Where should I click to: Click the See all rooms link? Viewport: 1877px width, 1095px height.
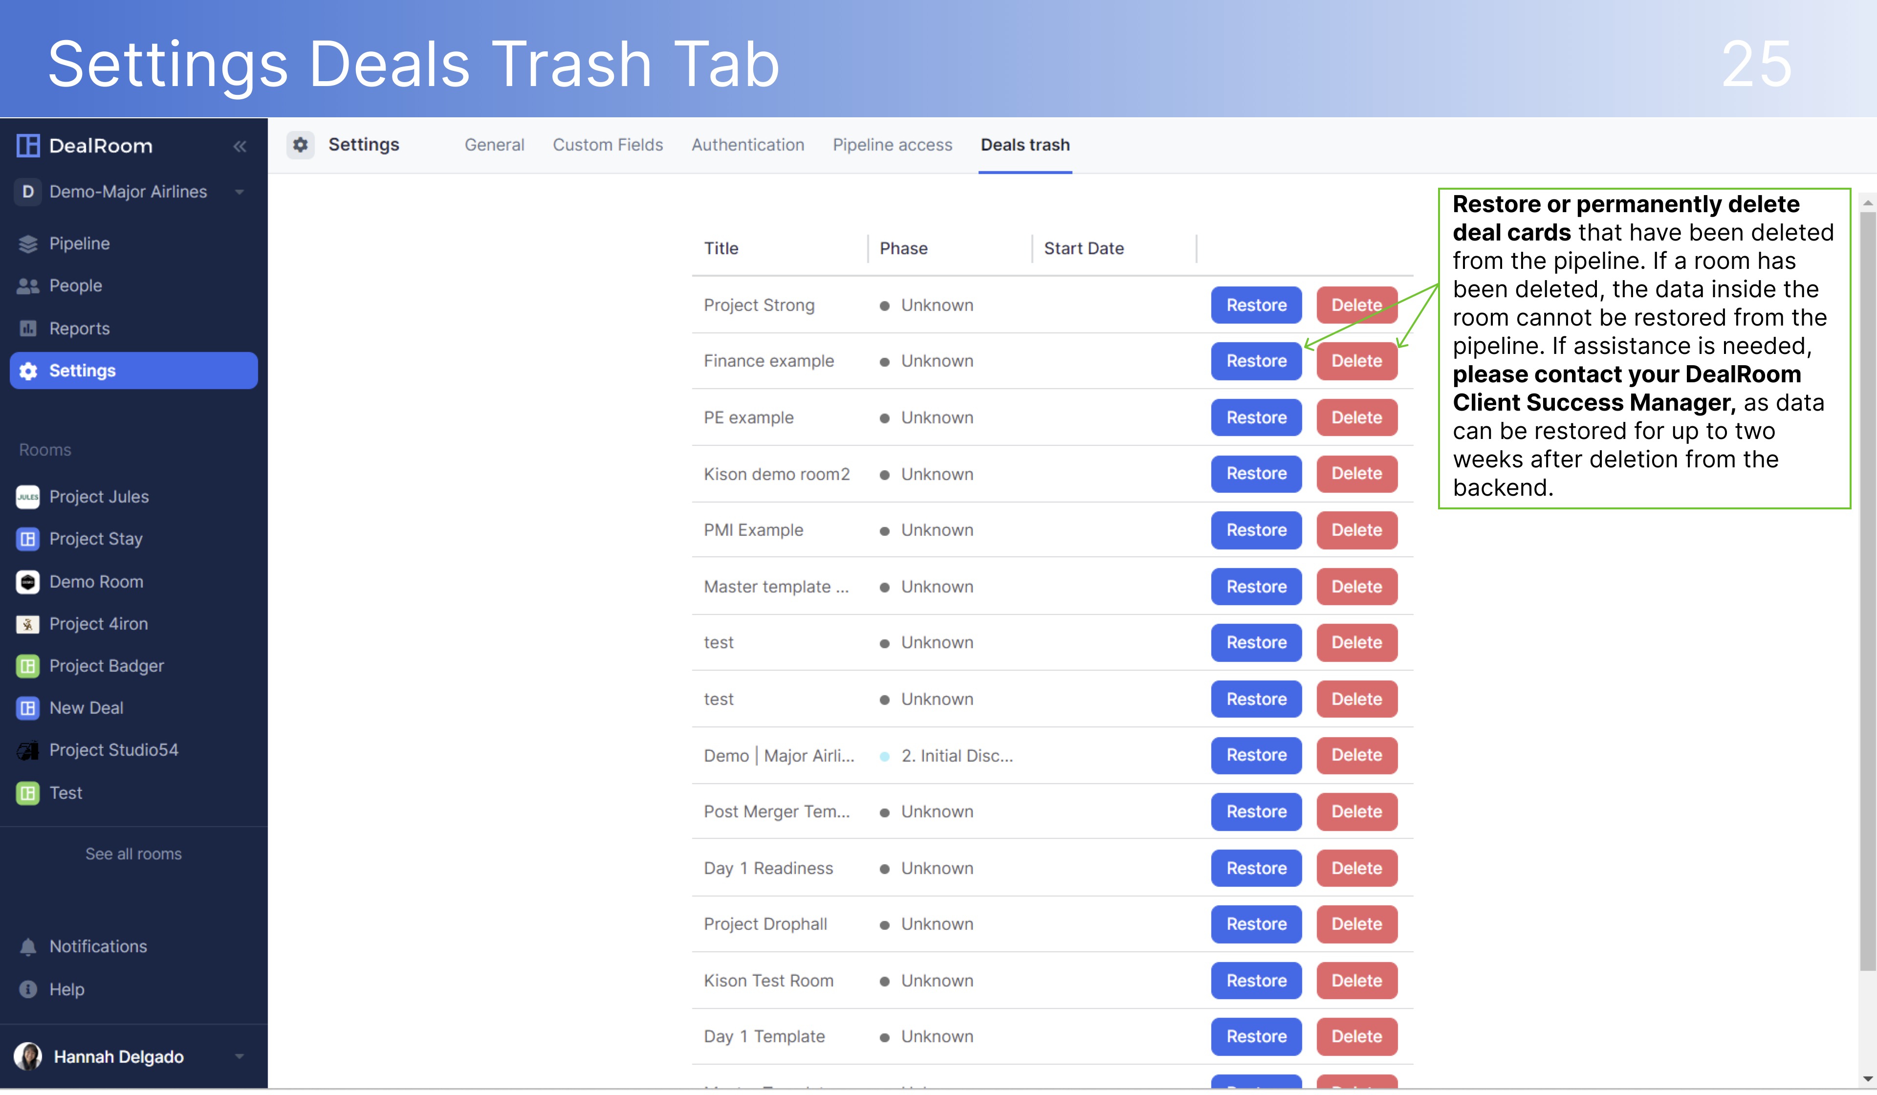(x=133, y=854)
